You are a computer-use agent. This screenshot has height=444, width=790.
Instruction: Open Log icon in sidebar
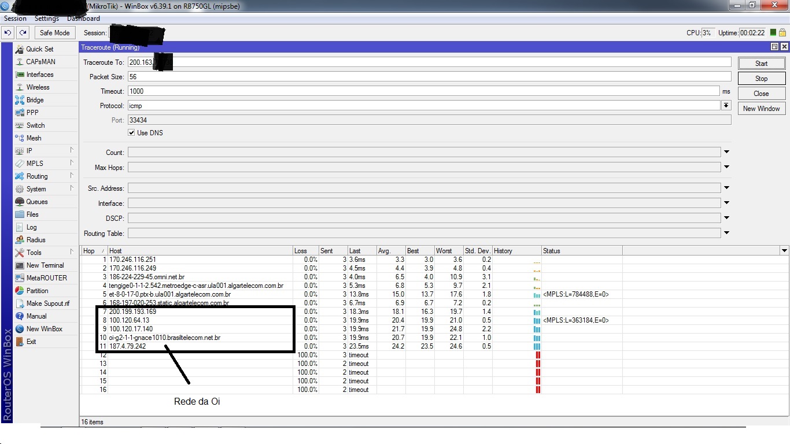tap(20, 227)
